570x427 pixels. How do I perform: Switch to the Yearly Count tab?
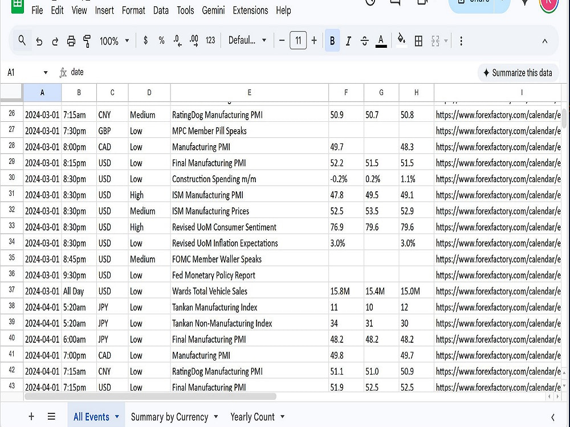tap(253, 417)
